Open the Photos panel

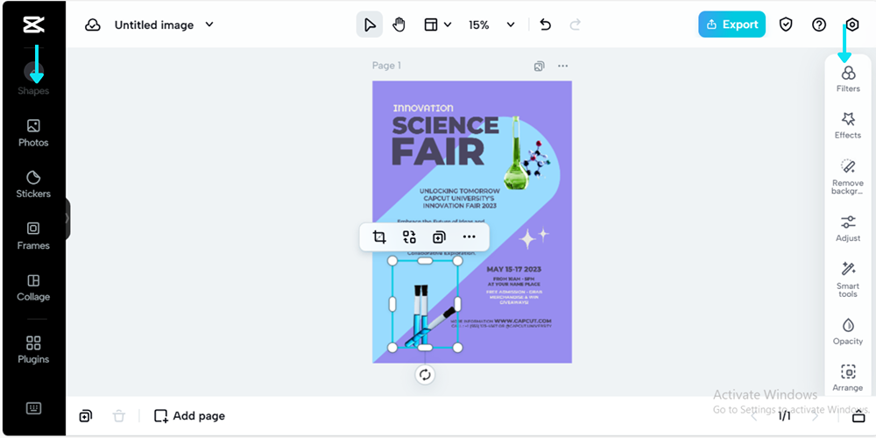(33, 133)
